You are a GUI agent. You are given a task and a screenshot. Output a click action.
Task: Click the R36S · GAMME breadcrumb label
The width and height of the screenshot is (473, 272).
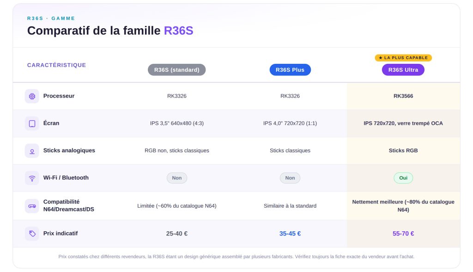coord(51,19)
